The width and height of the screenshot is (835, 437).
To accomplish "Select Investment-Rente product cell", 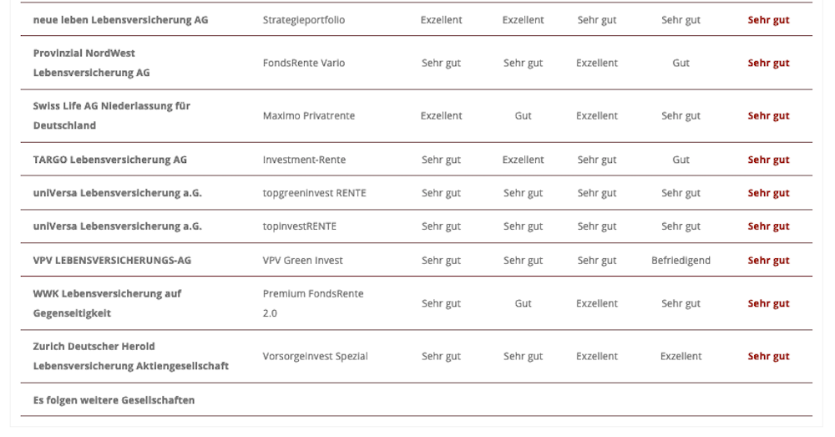I will [x=304, y=160].
